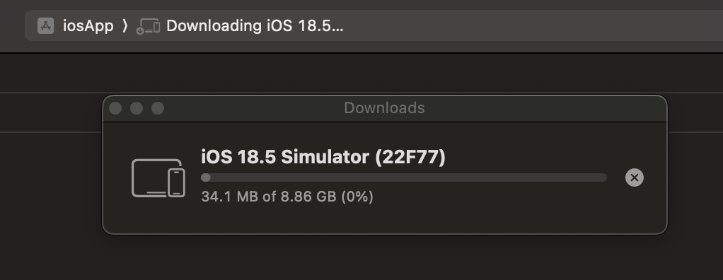Click the 22F77 build number text
This screenshot has width=723, height=280.
[410, 157]
